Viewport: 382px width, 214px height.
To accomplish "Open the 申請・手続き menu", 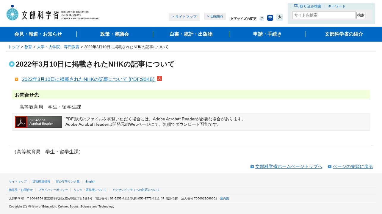I will pyautogui.click(x=267, y=34).
